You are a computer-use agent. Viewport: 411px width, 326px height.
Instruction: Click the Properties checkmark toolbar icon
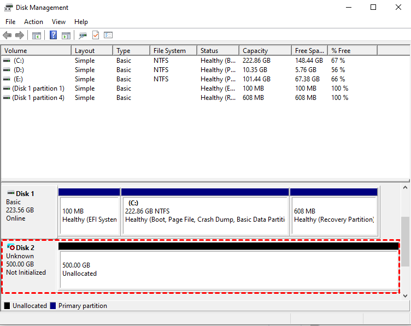96,35
